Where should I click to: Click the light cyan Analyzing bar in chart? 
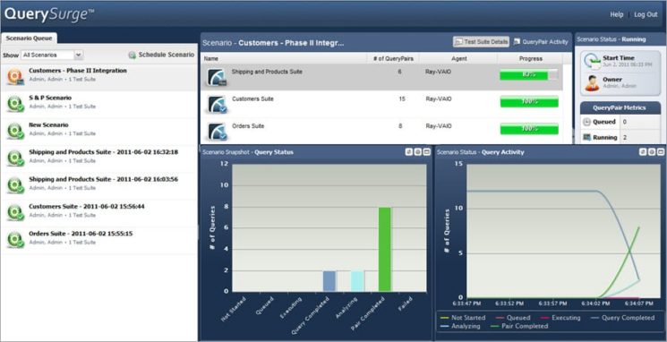(357, 281)
